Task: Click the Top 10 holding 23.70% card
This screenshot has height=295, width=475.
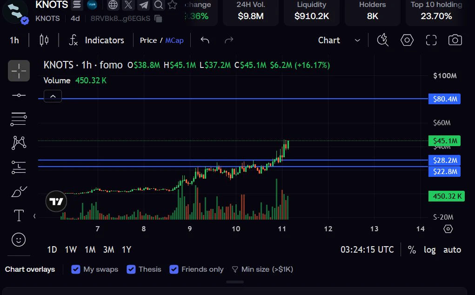Action: (x=436, y=12)
